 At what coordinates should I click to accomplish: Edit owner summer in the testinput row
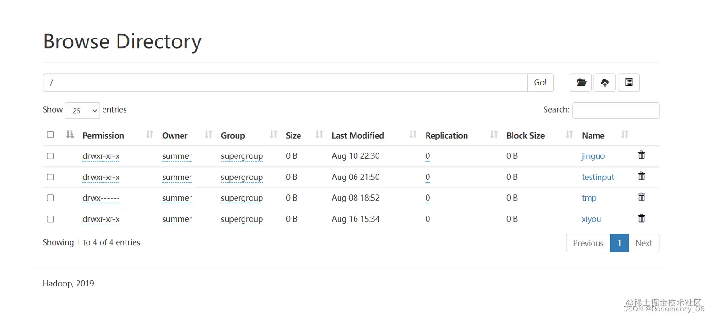tap(177, 177)
